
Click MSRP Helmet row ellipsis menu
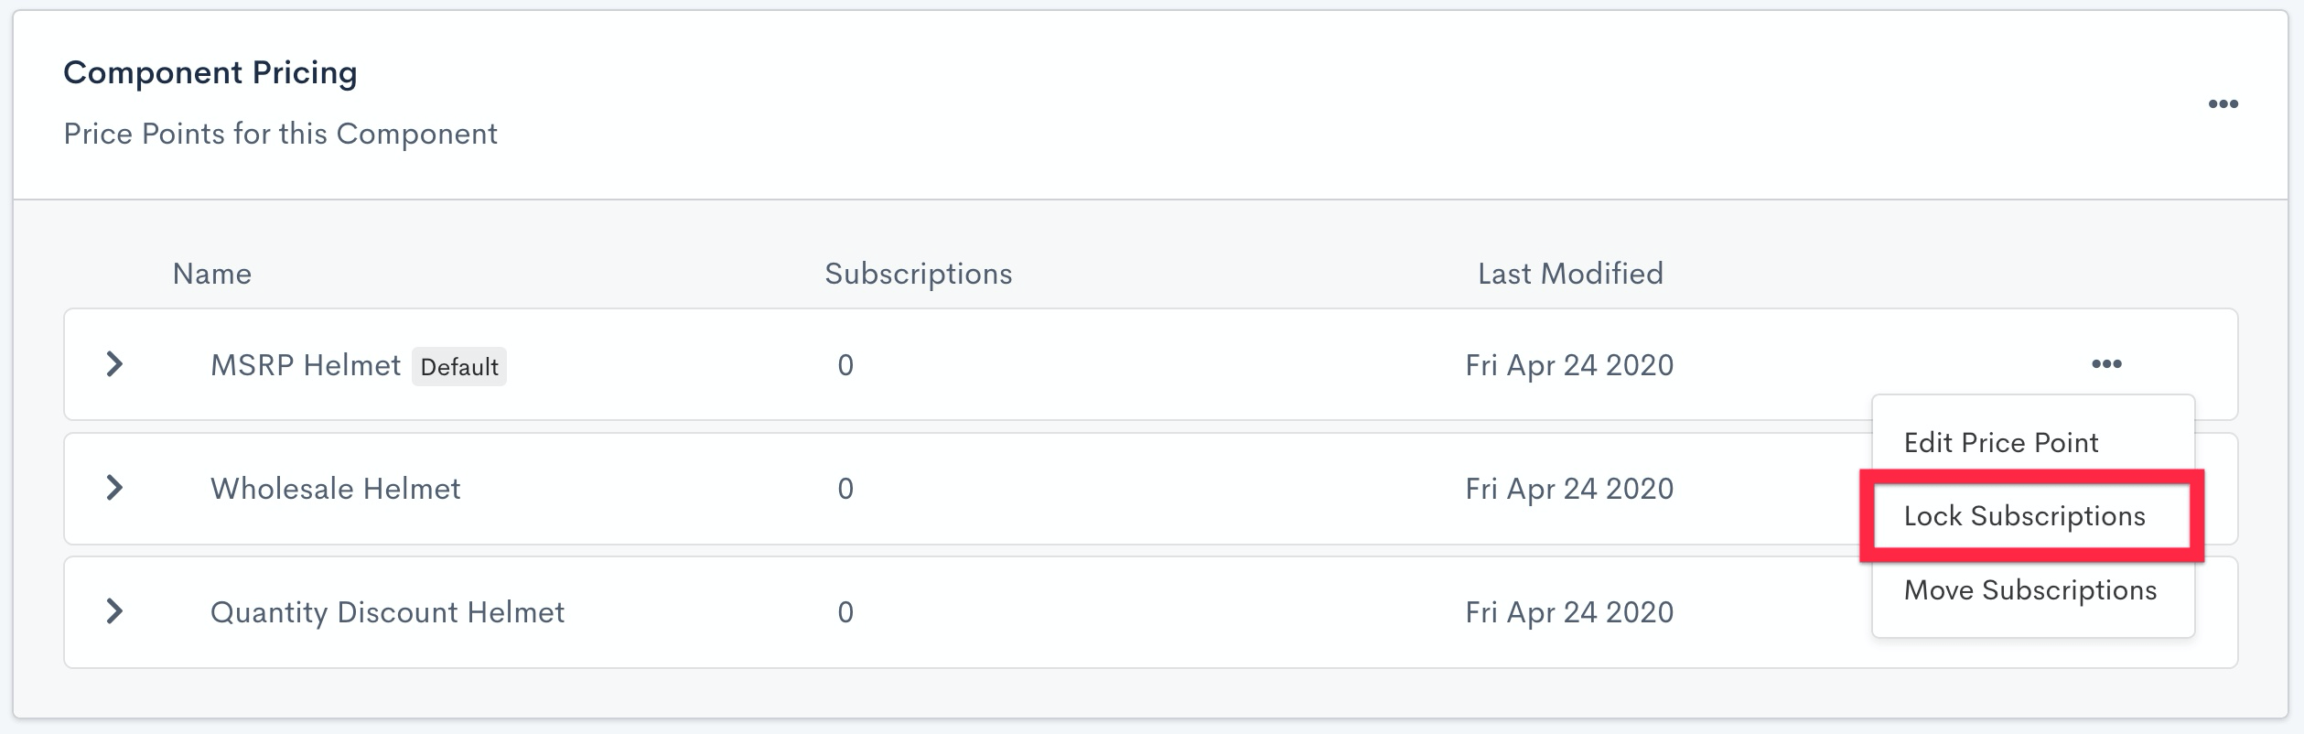point(2105,364)
